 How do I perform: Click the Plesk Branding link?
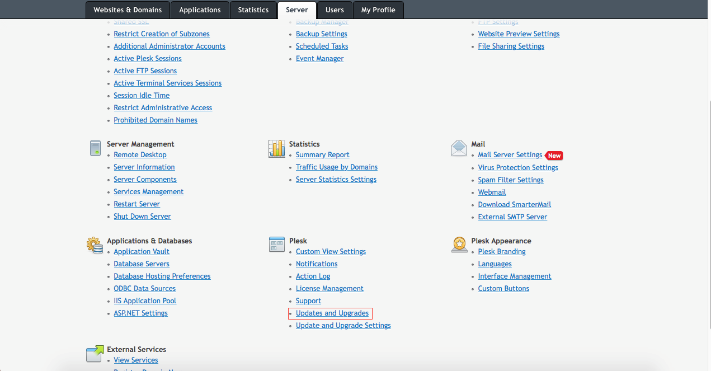click(502, 252)
